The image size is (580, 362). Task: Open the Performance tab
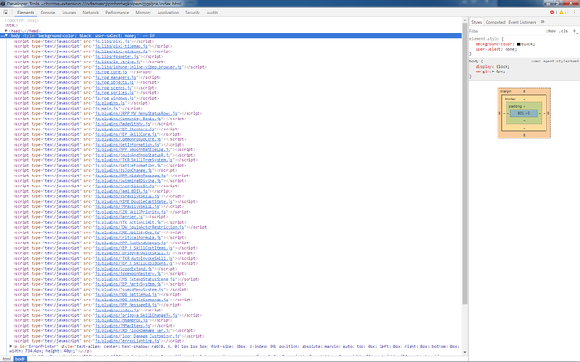pos(117,12)
